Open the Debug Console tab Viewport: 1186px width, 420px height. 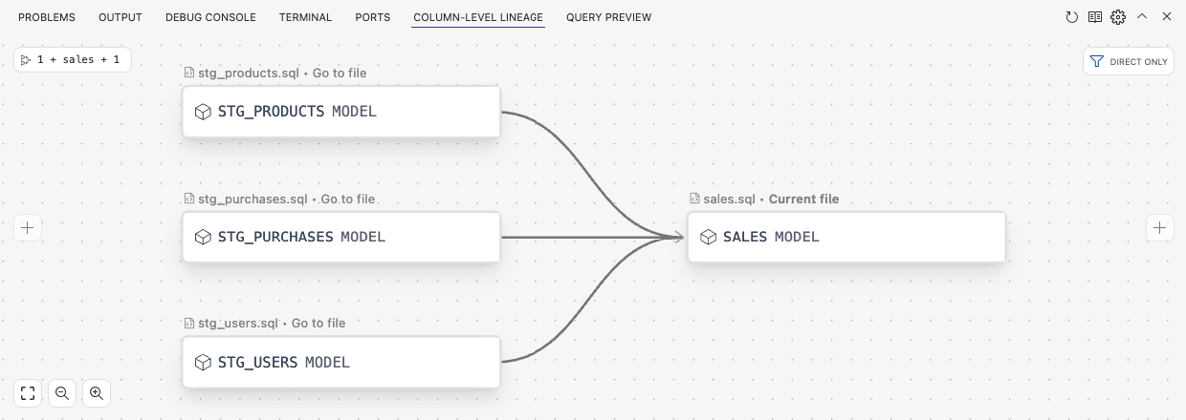tap(210, 17)
